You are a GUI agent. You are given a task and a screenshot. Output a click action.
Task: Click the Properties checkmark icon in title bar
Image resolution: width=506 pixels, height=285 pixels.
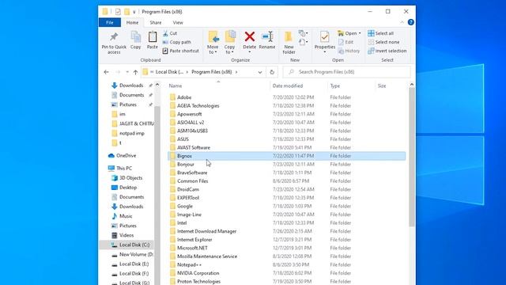pos(118,12)
